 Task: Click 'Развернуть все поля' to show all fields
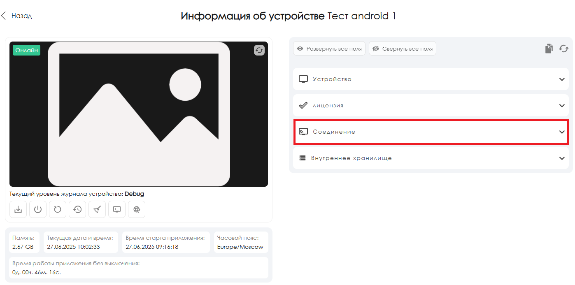tap(329, 49)
